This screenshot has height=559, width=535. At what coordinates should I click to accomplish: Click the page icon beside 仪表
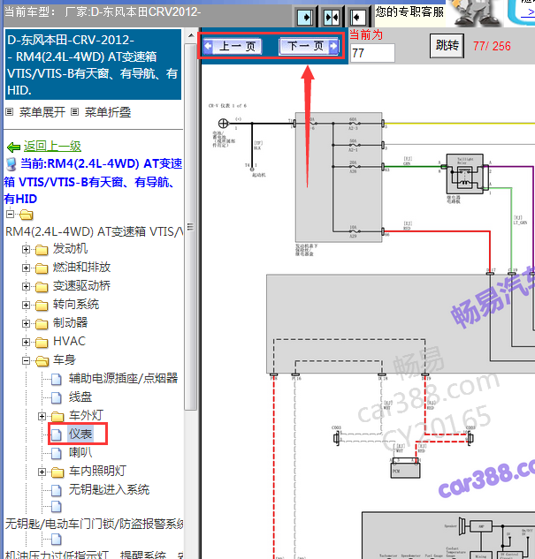[57, 435]
